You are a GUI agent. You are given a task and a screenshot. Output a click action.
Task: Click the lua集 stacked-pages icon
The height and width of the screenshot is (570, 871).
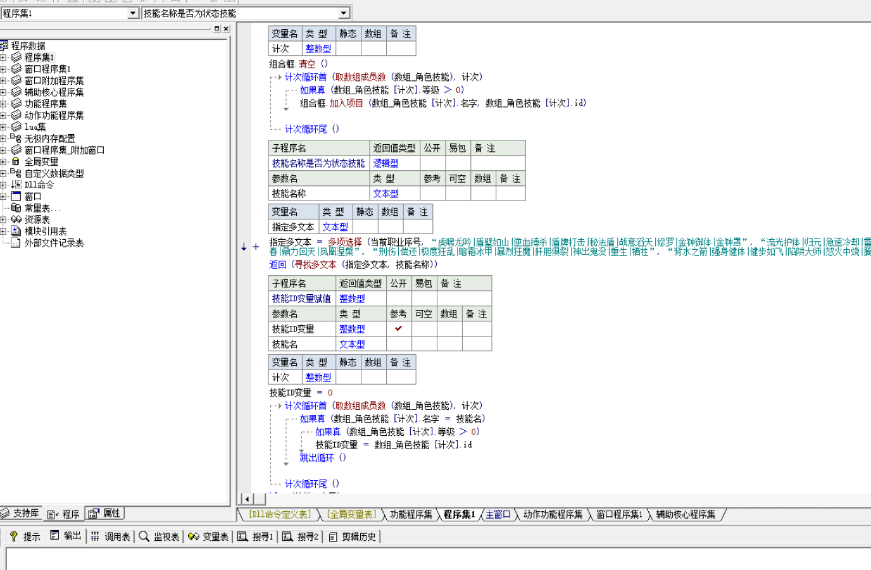point(16,127)
